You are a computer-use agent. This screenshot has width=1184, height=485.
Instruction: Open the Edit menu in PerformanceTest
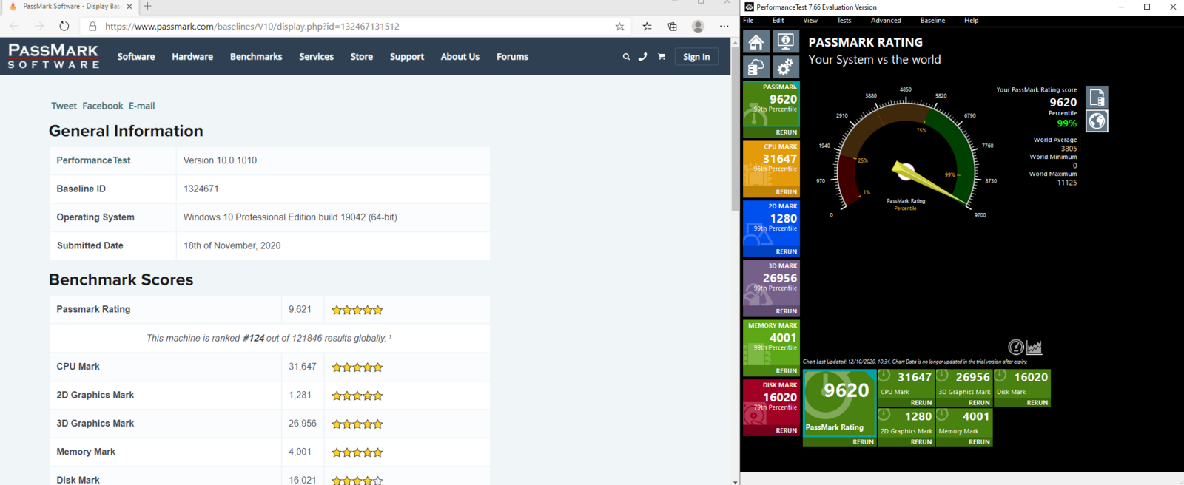pos(778,21)
